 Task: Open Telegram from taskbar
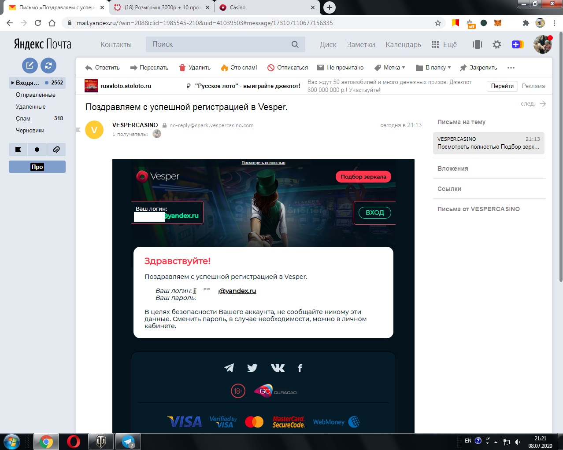tap(128, 441)
